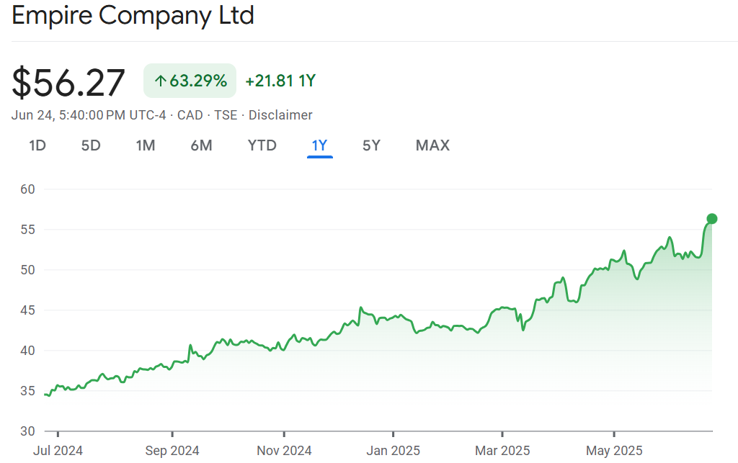Click the green 63.29% change badge
The height and width of the screenshot is (463, 738).
[190, 81]
